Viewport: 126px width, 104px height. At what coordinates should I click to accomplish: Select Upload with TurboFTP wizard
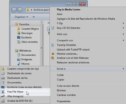click(73, 50)
